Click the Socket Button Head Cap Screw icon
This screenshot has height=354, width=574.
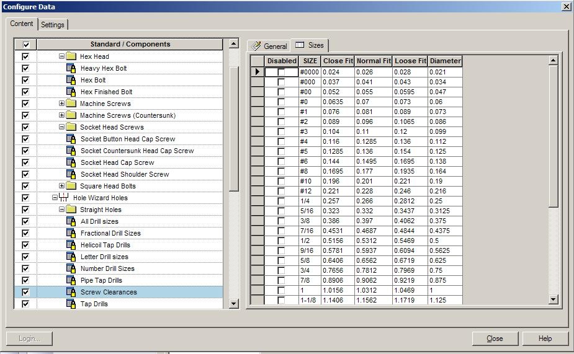pos(71,139)
